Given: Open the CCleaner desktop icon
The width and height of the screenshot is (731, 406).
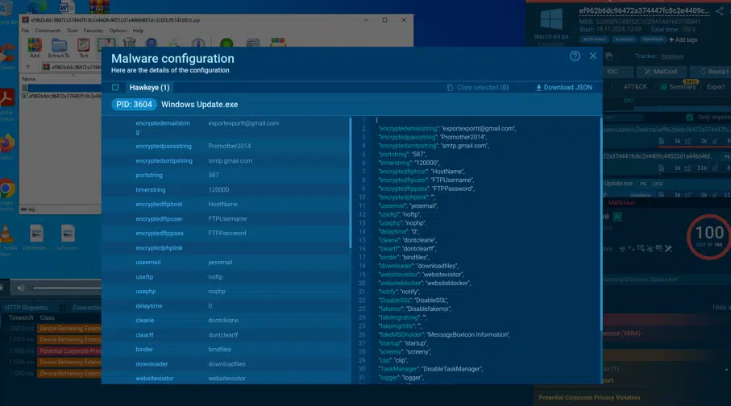Looking at the screenshot, I should point(7,56).
